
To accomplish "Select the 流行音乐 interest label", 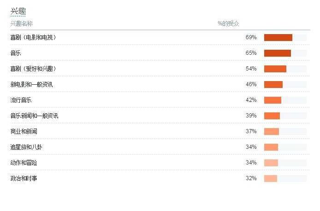I will pyautogui.click(x=21, y=100).
